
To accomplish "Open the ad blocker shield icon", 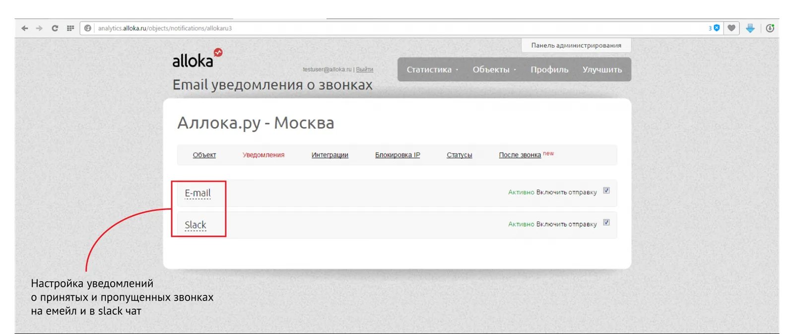I will coord(717,28).
